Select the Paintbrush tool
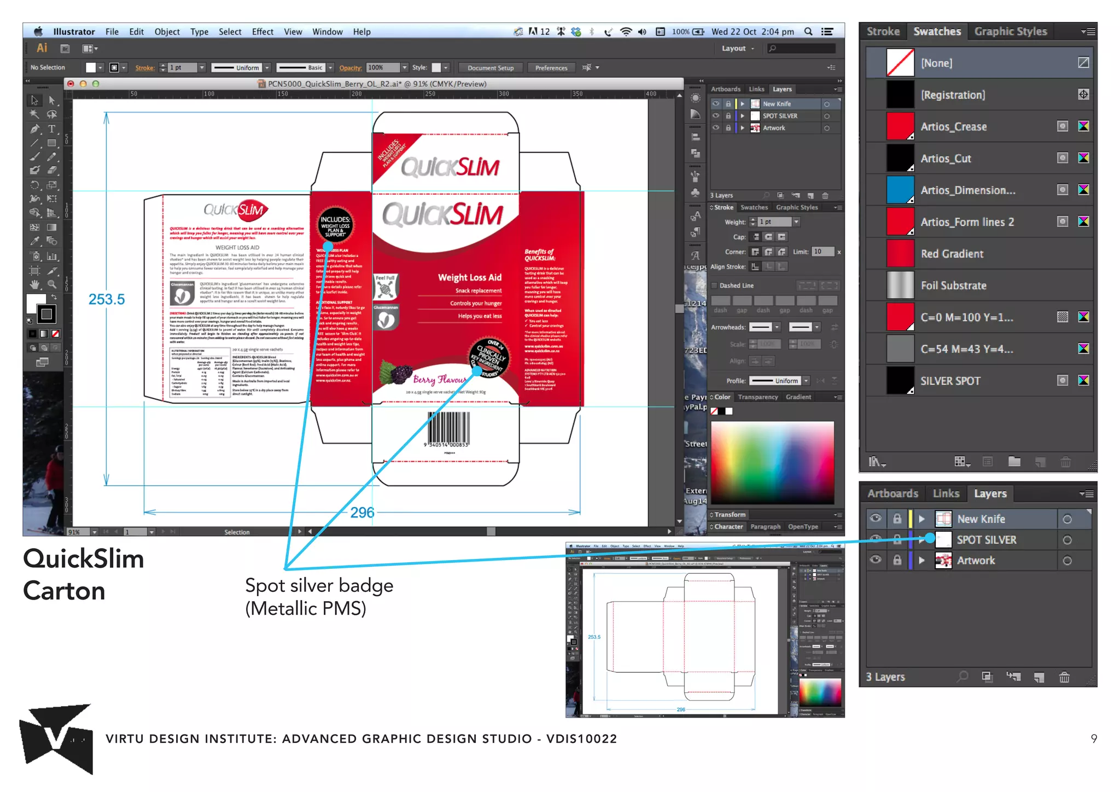The height and width of the screenshot is (792, 1120). (x=34, y=157)
